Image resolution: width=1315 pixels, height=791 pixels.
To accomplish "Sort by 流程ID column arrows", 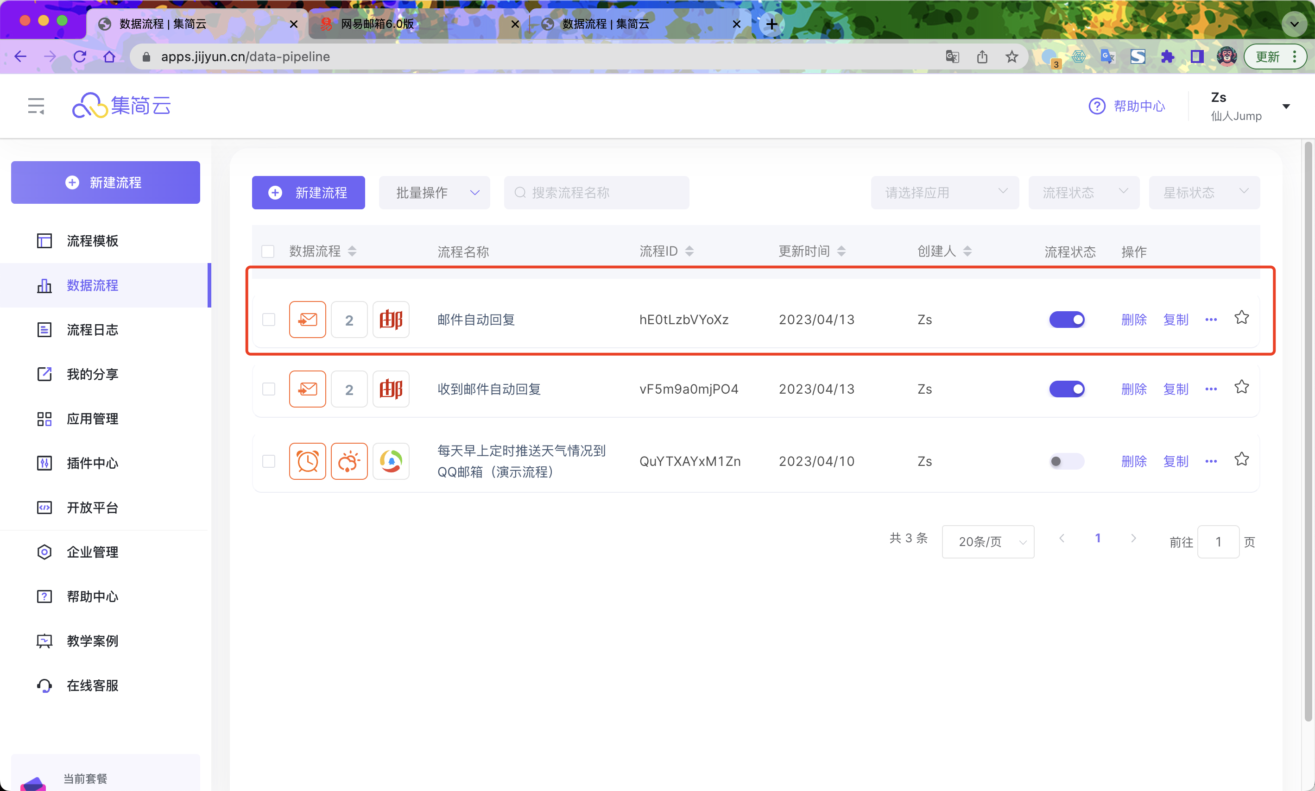I will tap(689, 251).
